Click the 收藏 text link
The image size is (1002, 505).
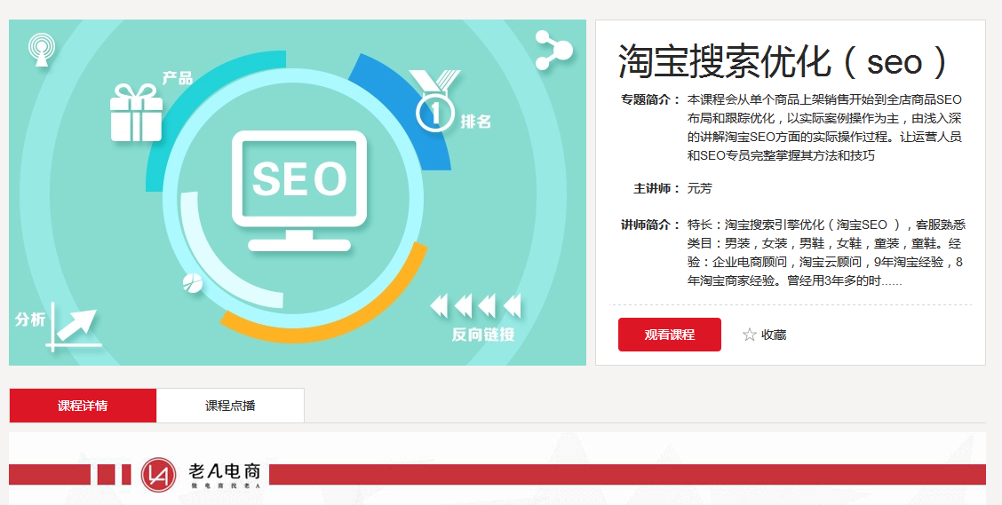[774, 335]
